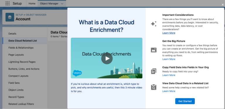
Task: Open Related Lookup Filters in sidebar
Action: (x=25, y=104)
